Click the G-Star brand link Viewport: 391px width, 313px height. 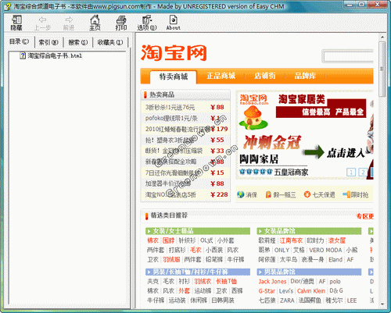pos(267,291)
